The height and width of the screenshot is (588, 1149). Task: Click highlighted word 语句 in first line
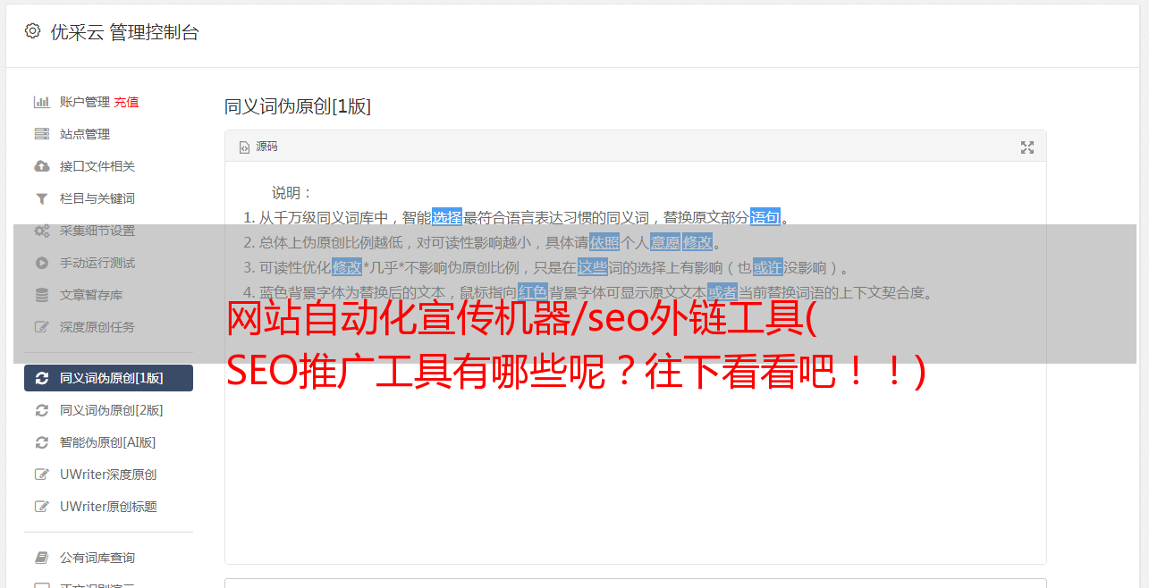coord(765,217)
